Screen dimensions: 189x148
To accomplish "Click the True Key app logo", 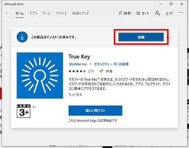I will (40, 75).
